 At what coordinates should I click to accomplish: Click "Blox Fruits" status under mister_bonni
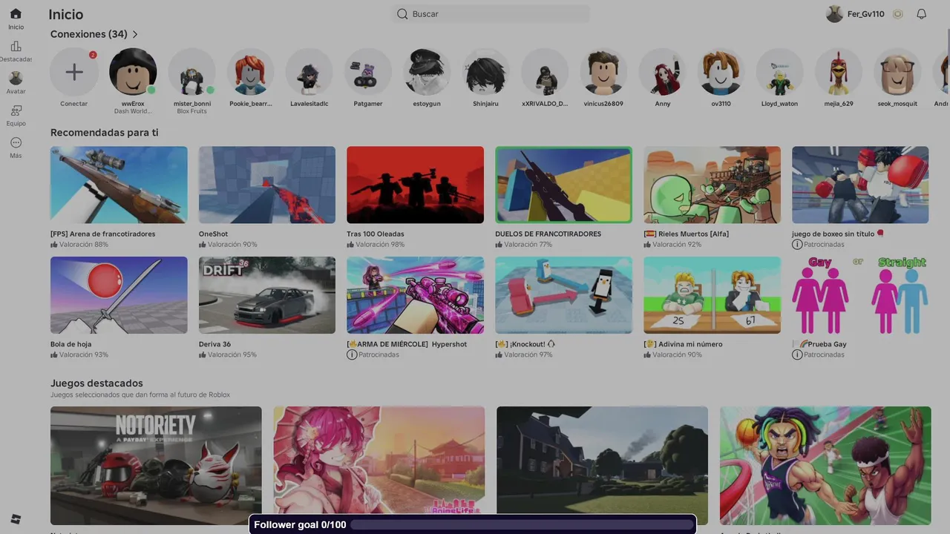[192, 111]
